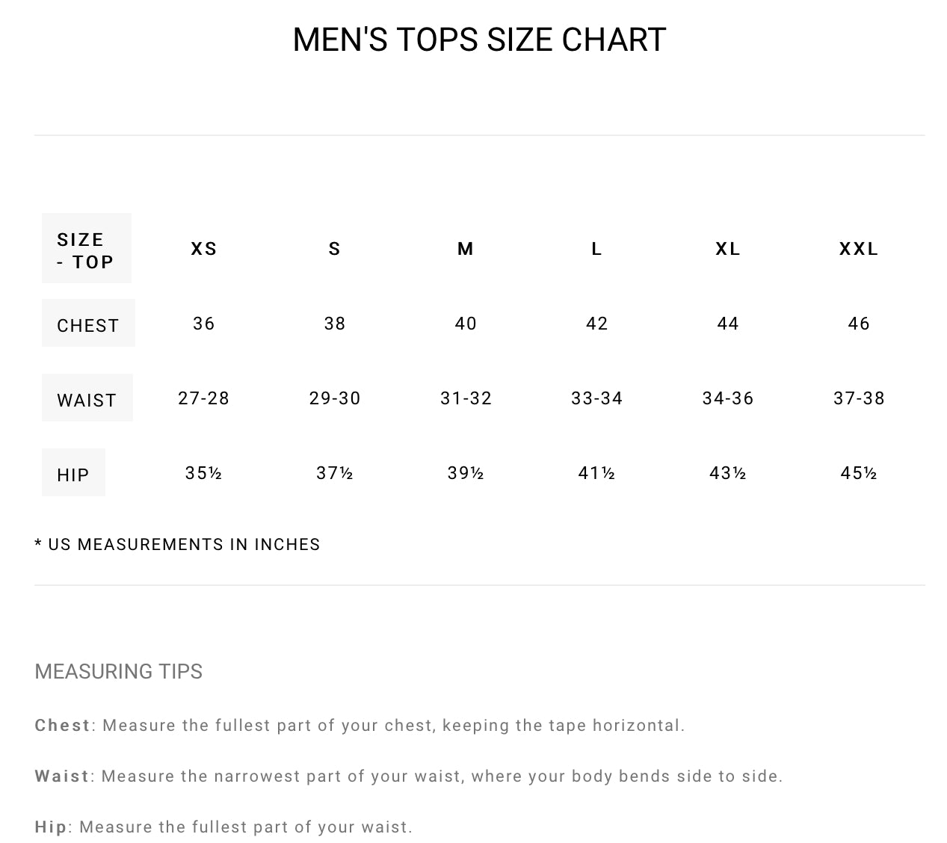
Task: Select the XL size column header
Action: click(x=728, y=249)
